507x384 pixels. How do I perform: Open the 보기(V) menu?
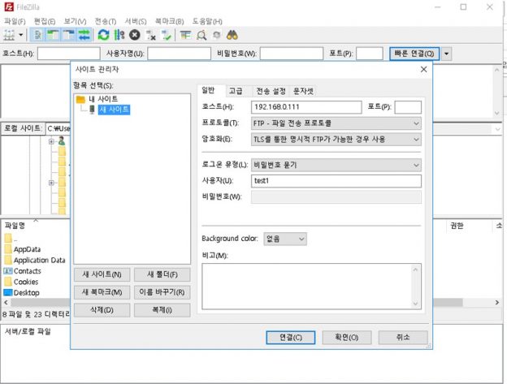click(x=75, y=21)
